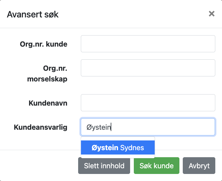Viewport: 222px width, 181px height.
Task: Tap the "Kundenavn" field label
Action: point(48,103)
